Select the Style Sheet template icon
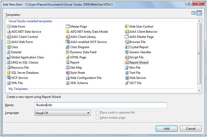The image size is (207, 137). 67,73
